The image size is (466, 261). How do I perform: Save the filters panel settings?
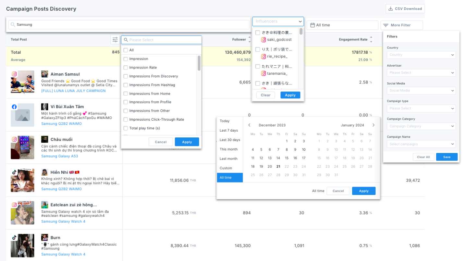pos(447,157)
